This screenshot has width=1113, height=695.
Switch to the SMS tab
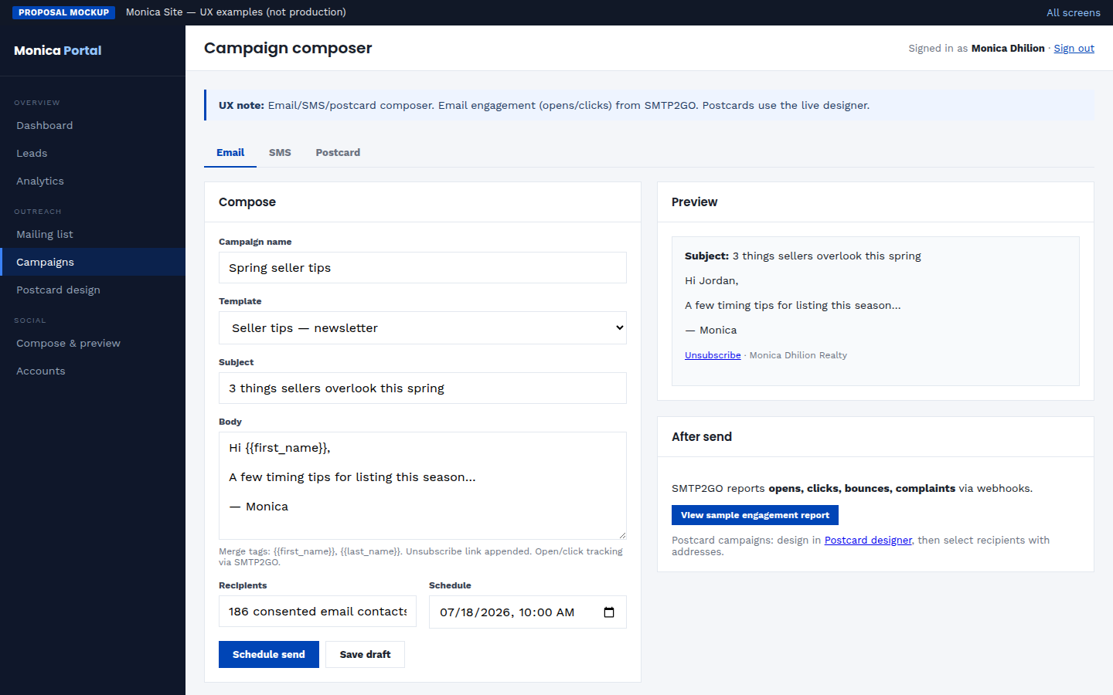click(280, 153)
